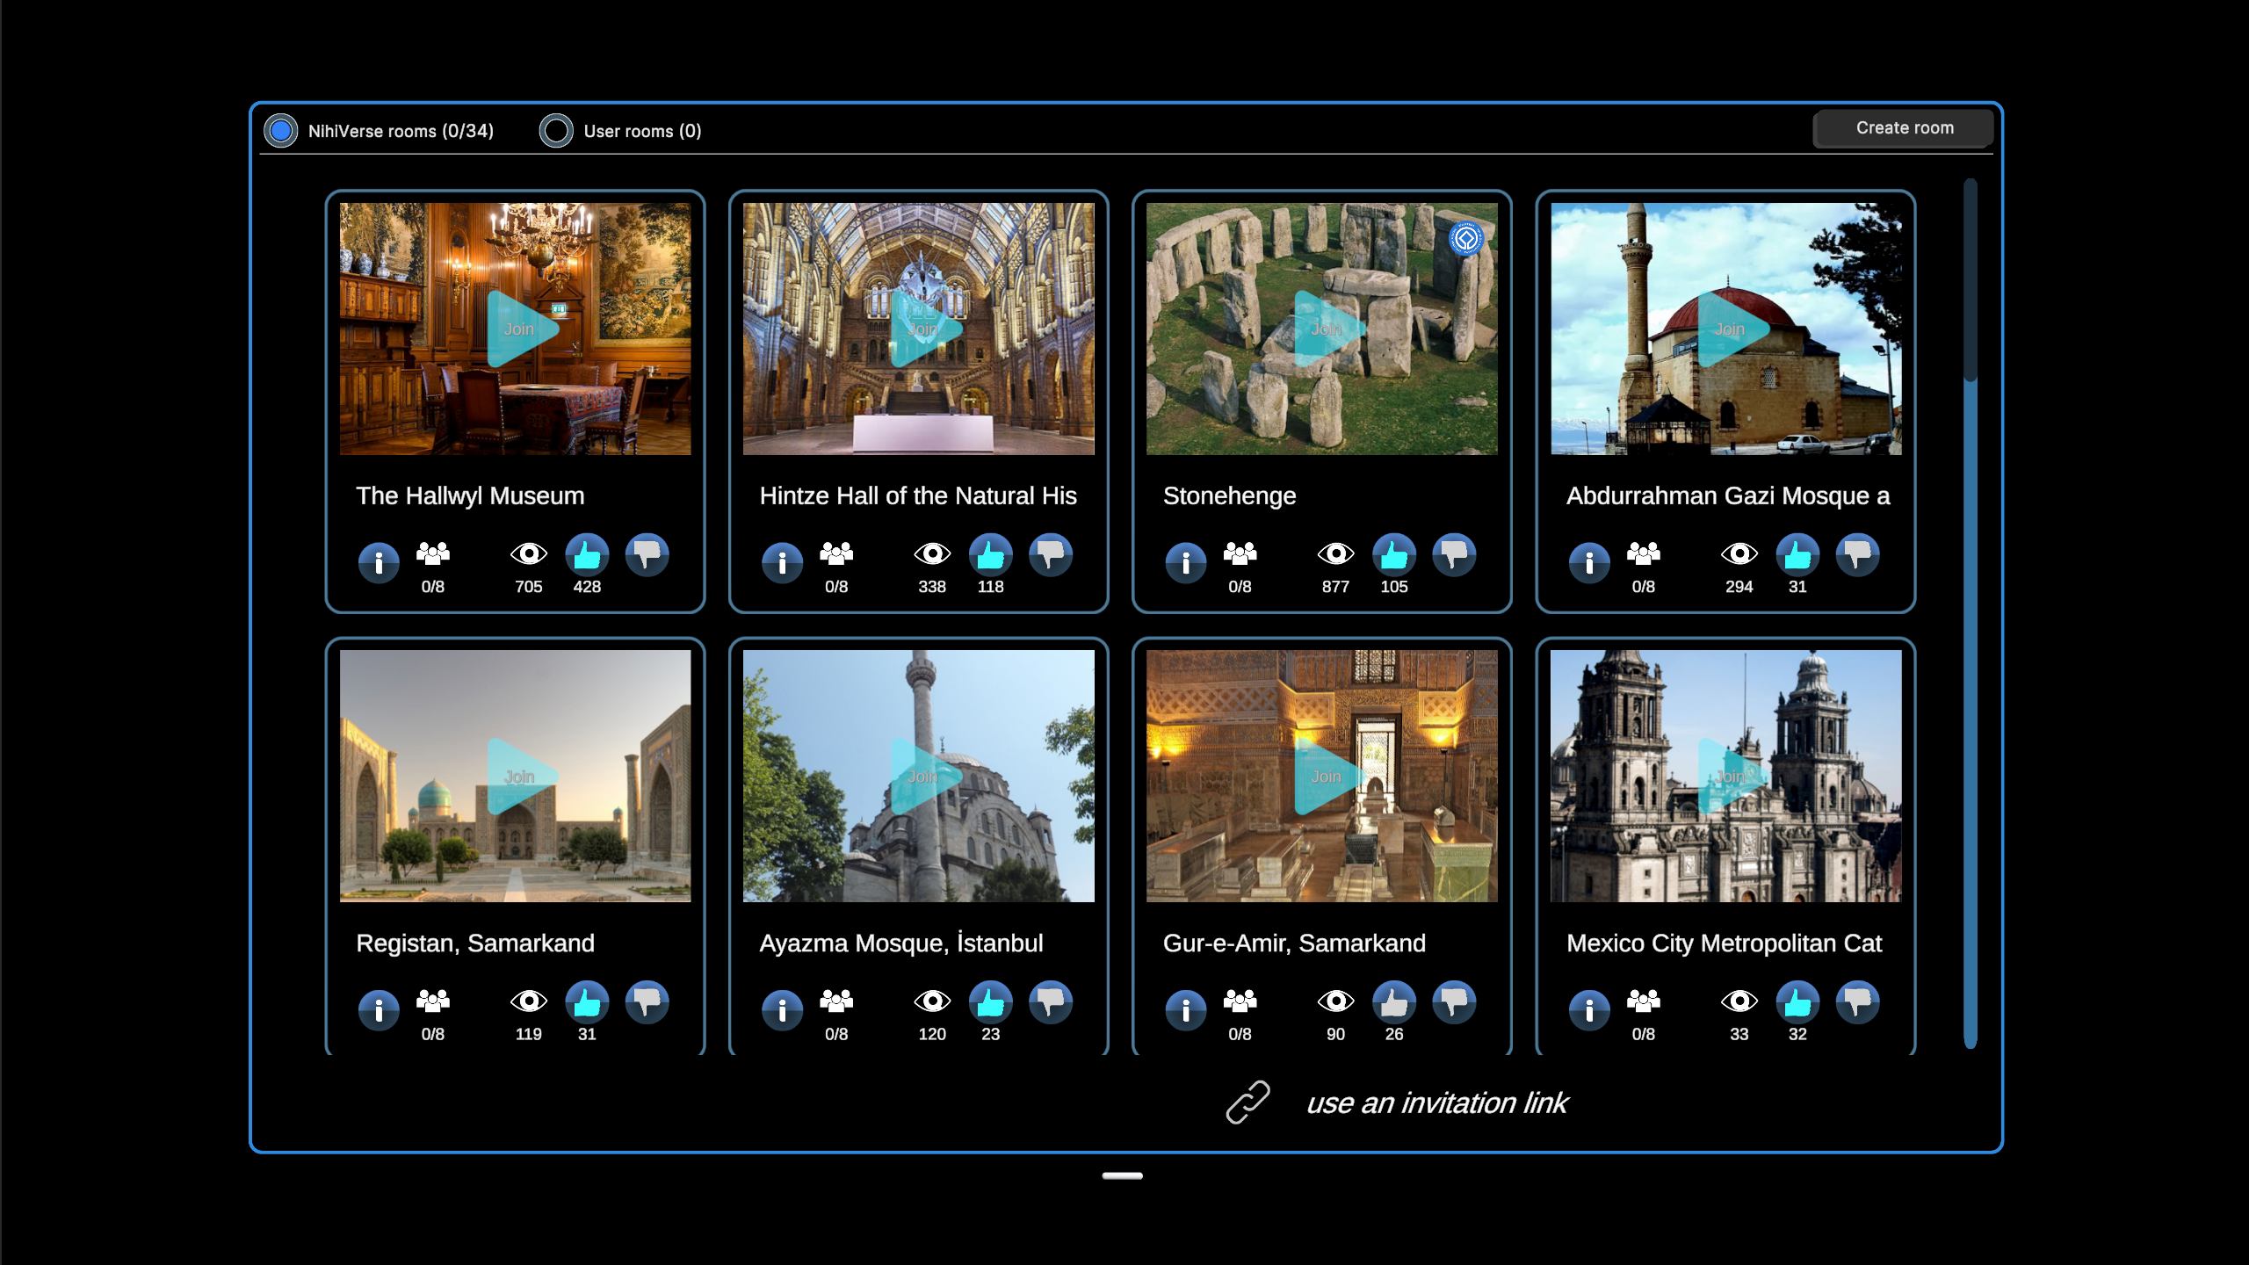Click thumbs up on Registan, Samarkand
This screenshot has width=2249, height=1265.
(x=587, y=1002)
